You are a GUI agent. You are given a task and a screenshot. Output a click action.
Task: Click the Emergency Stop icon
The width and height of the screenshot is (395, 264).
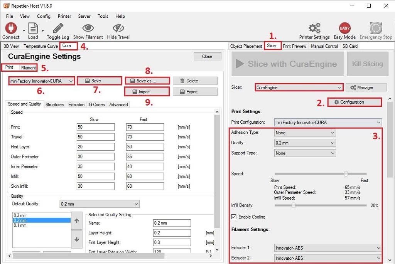pyautogui.click(x=376, y=28)
